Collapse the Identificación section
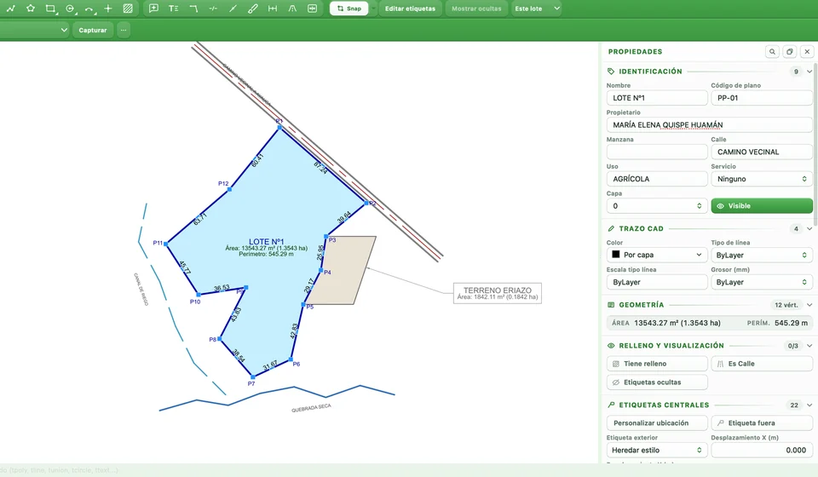818x477 pixels. tap(809, 72)
